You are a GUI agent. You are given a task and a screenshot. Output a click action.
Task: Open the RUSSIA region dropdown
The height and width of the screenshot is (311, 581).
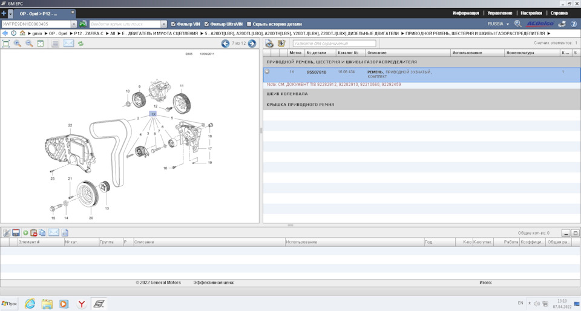tap(499, 24)
